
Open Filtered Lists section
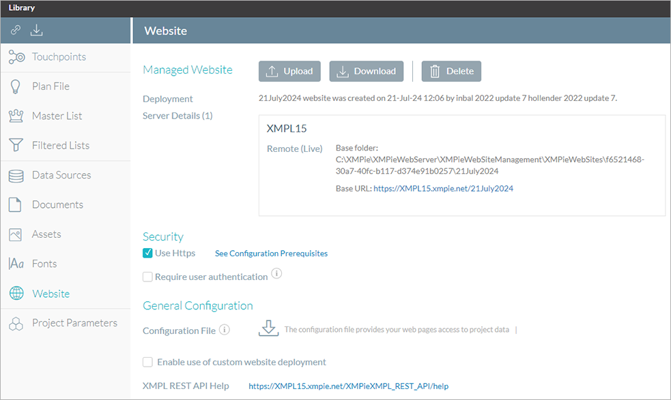(61, 145)
